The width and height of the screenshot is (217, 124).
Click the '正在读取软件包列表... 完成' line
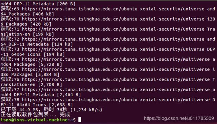pos(35,115)
